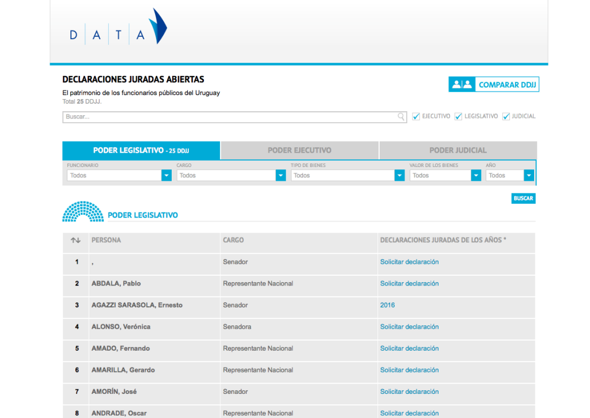The height and width of the screenshot is (418, 590).
Task: Switch to the Poder Judicial tab
Action: point(457,150)
